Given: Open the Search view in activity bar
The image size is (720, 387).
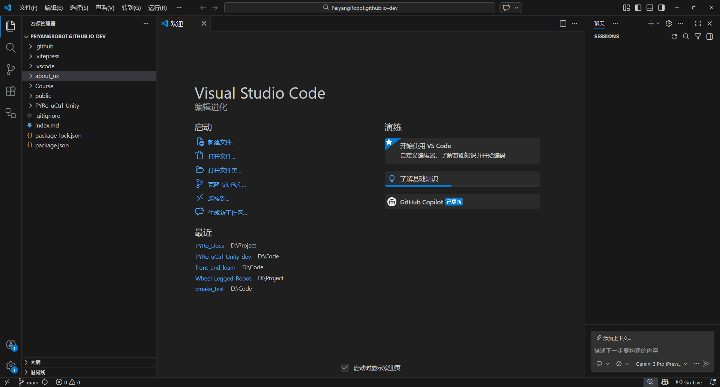Looking at the screenshot, I should [11, 48].
